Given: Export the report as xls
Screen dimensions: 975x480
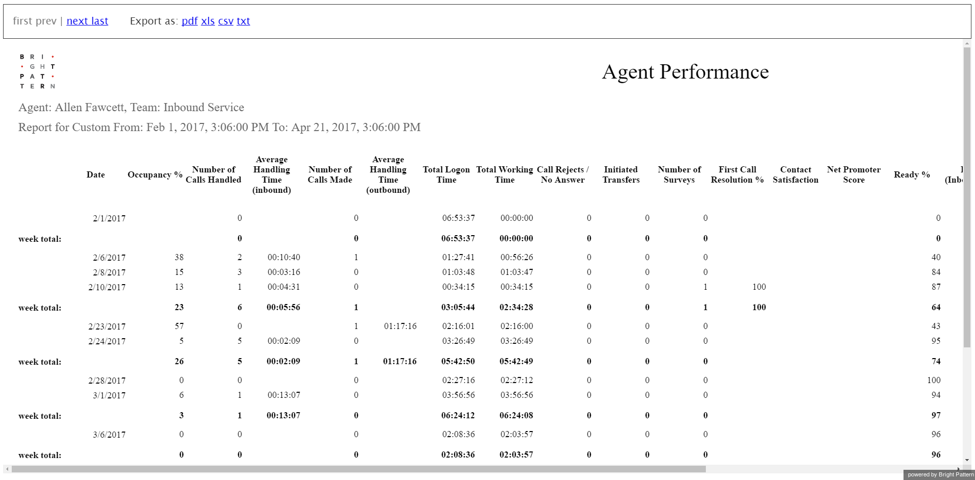Looking at the screenshot, I should point(208,21).
